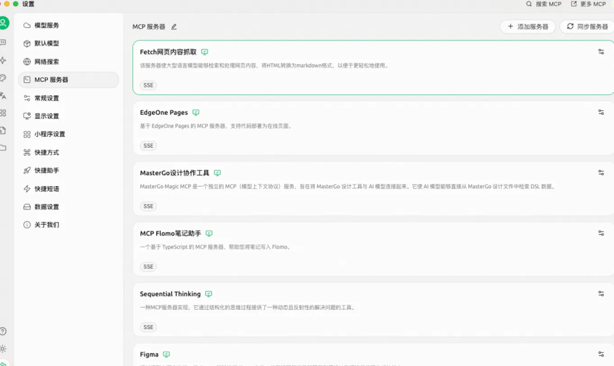Click the EdgeOne Pages description text
614x366 pixels.
click(x=216, y=126)
